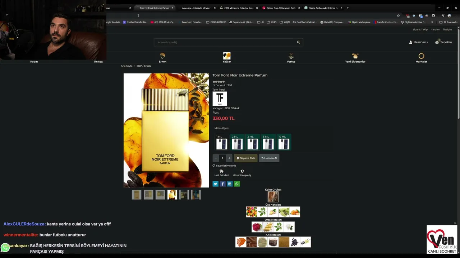Open the Unisex category menu item
Image resolution: width=460 pixels, height=258 pixels.
(x=98, y=62)
